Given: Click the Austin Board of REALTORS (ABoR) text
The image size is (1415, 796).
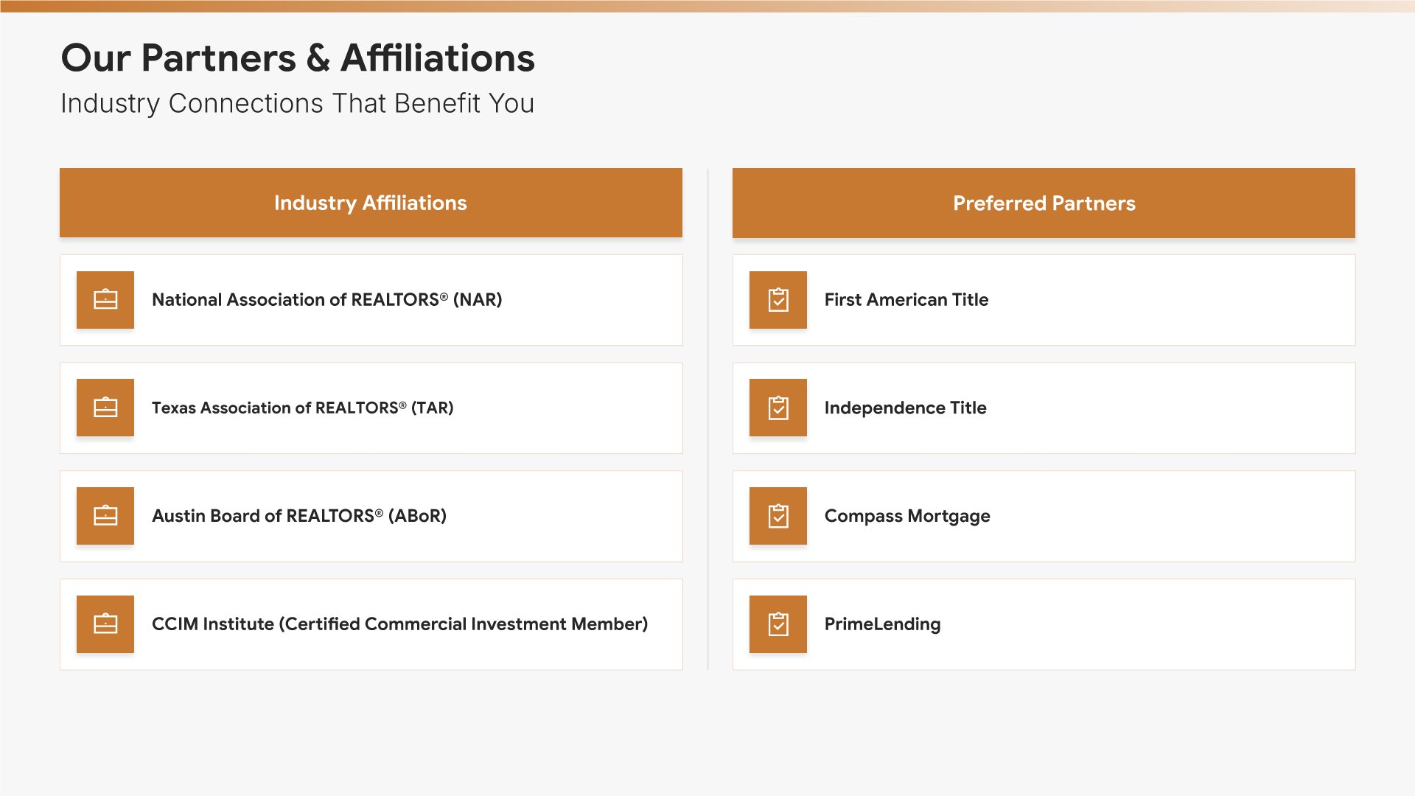Looking at the screenshot, I should click(299, 516).
